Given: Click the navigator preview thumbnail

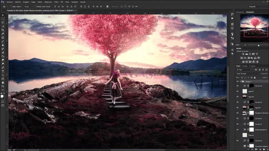Looking at the screenshot, I should point(255,28).
